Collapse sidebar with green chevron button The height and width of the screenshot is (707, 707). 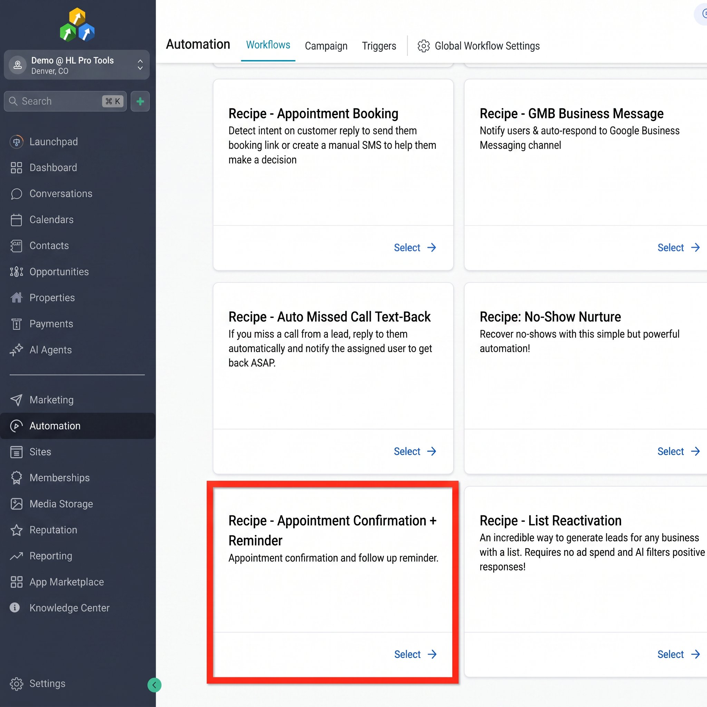[x=154, y=685]
